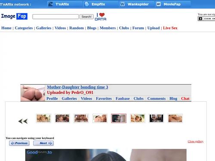This screenshot has height=161, width=215.
Task: Click the I love DATA icon
Action: 101,17
